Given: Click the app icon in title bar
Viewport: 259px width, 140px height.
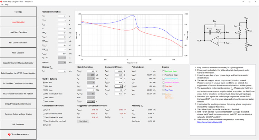Looking at the screenshot, I should click(x=1, y=1).
